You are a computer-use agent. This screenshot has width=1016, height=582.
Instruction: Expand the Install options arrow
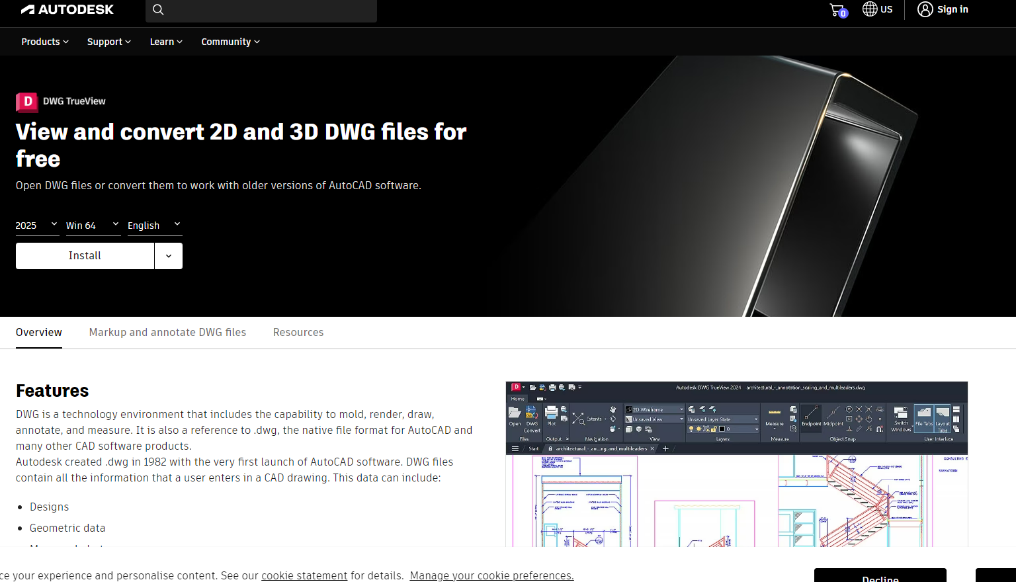(169, 256)
